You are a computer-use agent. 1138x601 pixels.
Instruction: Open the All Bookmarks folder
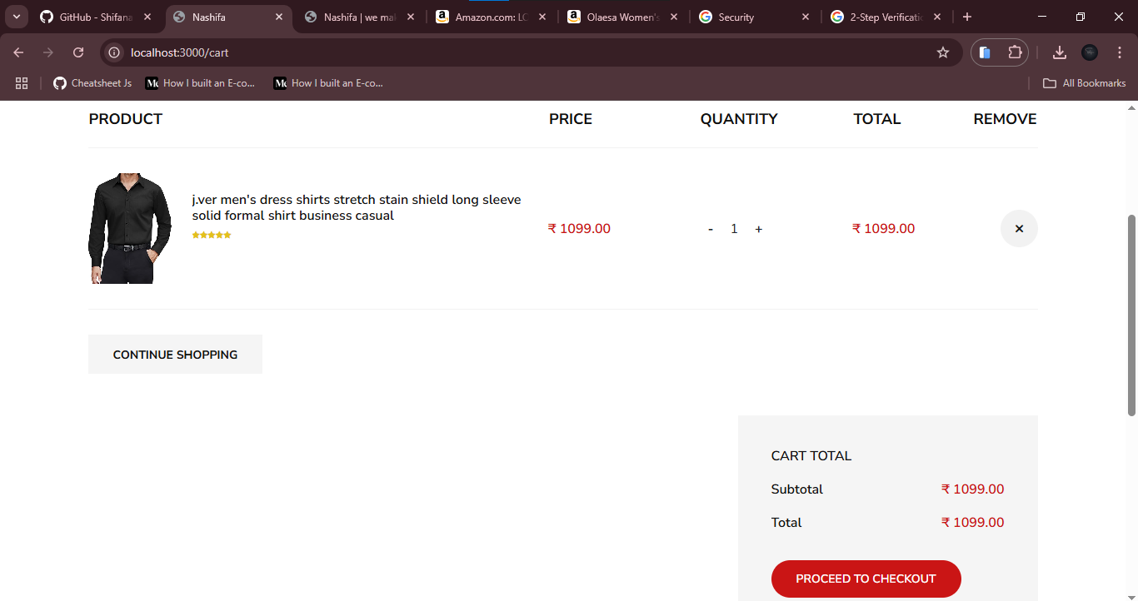(1085, 83)
